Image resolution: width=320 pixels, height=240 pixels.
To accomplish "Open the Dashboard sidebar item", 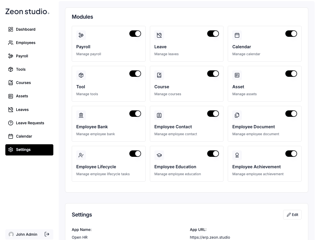I will (29, 29).
